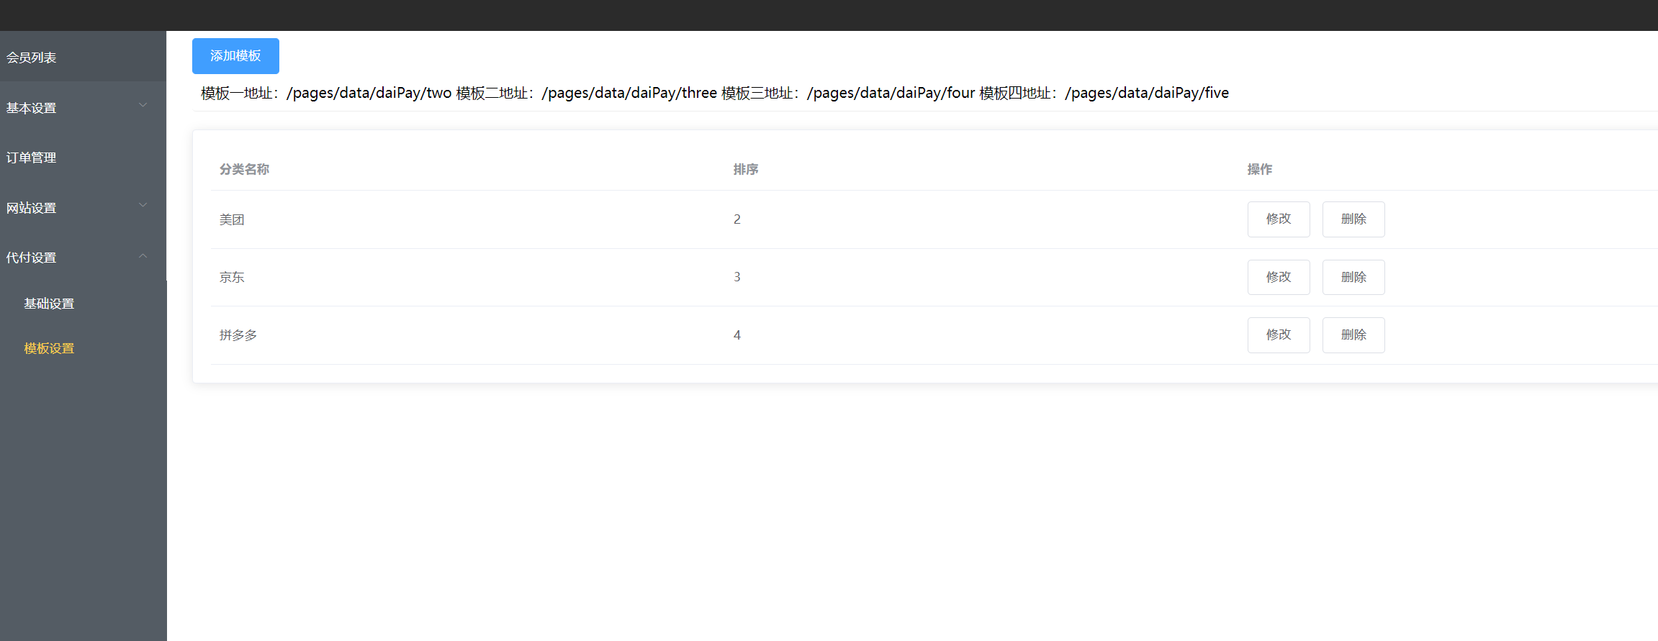Image resolution: width=1658 pixels, height=641 pixels.
Task: Select the 美团 category name cell
Action: (x=232, y=219)
